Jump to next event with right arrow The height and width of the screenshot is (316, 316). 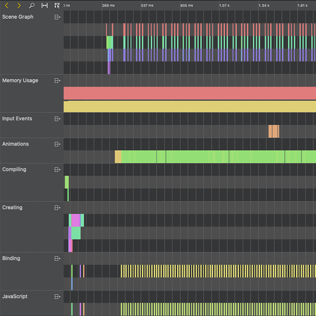[19, 6]
